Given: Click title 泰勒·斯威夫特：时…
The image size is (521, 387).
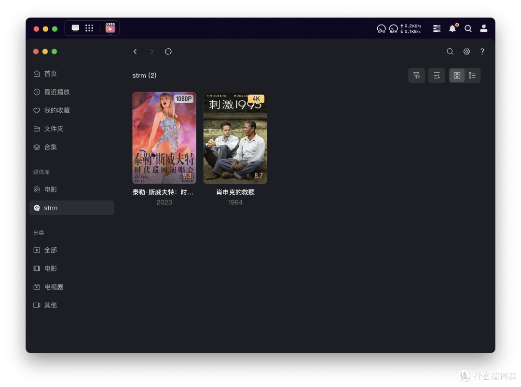Looking at the screenshot, I should (163, 192).
